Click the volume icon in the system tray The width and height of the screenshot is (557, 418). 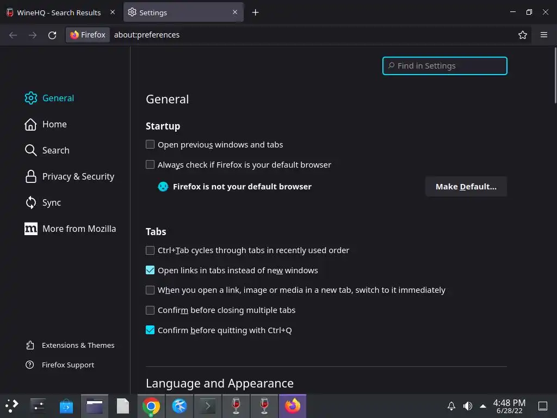[x=467, y=406]
